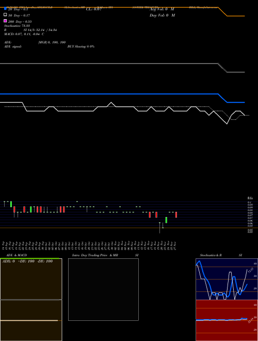Viewport: 258px width, 341px height.
Task: Select the 'ADX:' label in the header
Action: pyautogui.click(x=8, y=42)
